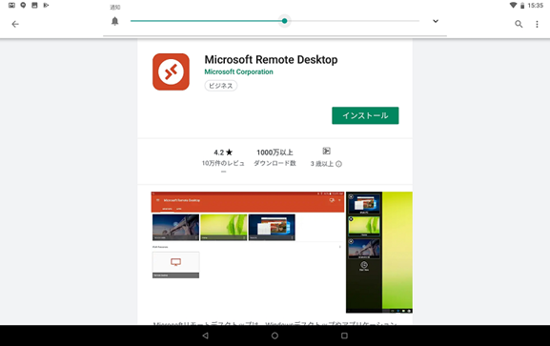Viewport: 550px width, 346px height.
Task: Expand the volume panel chevron
Action: [x=436, y=21]
